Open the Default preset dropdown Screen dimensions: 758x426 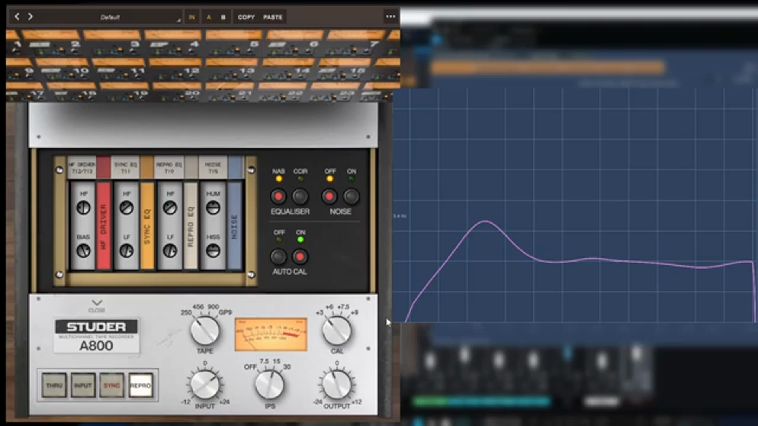(x=110, y=17)
